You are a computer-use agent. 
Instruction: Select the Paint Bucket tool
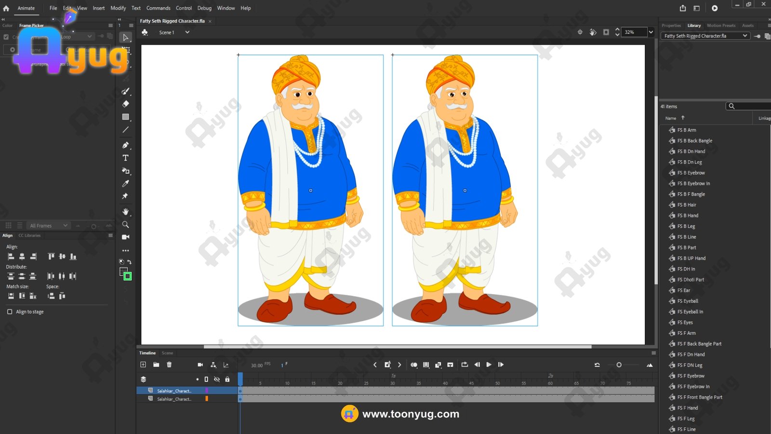(125, 171)
